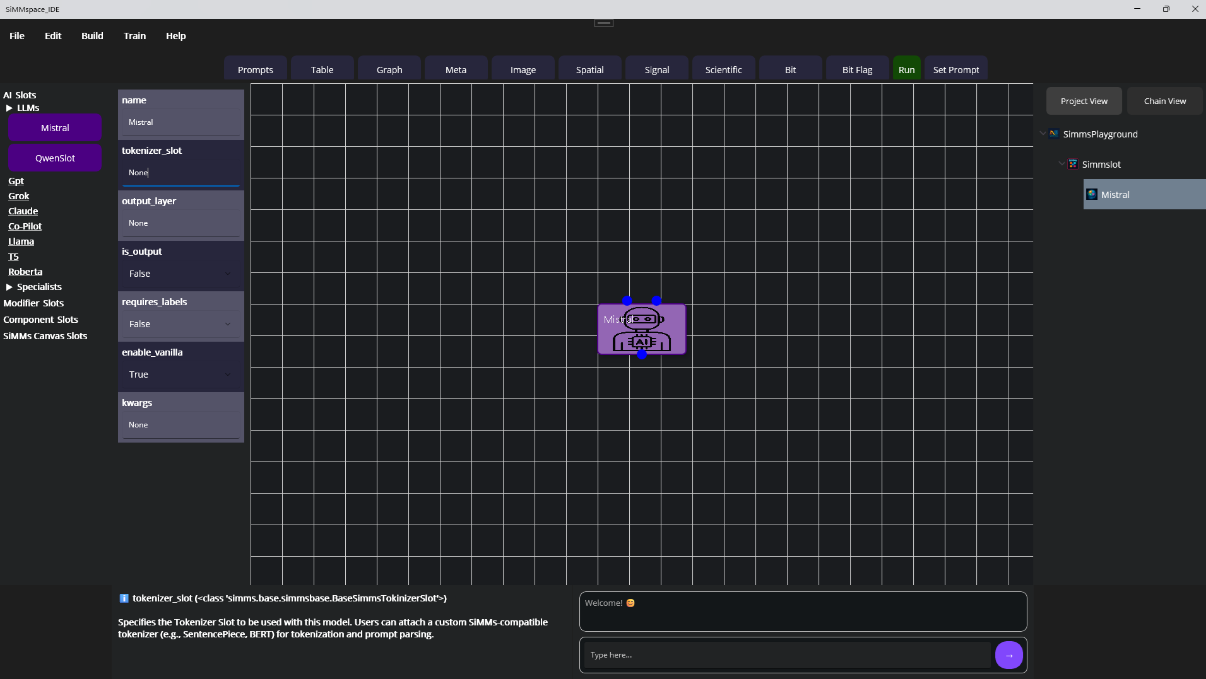
Task: Click the green Run button
Action: tap(906, 69)
